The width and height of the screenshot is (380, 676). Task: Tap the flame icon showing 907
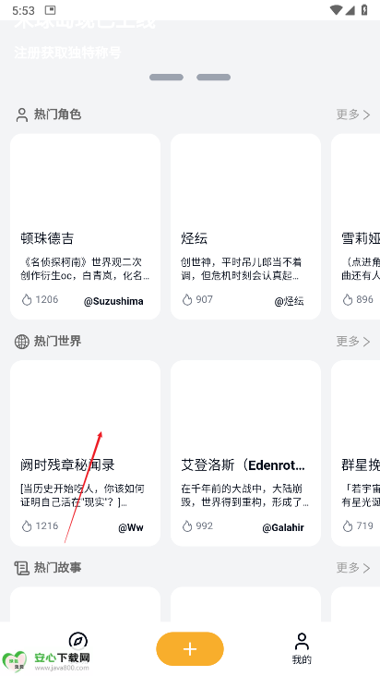pyautogui.click(x=187, y=299)
